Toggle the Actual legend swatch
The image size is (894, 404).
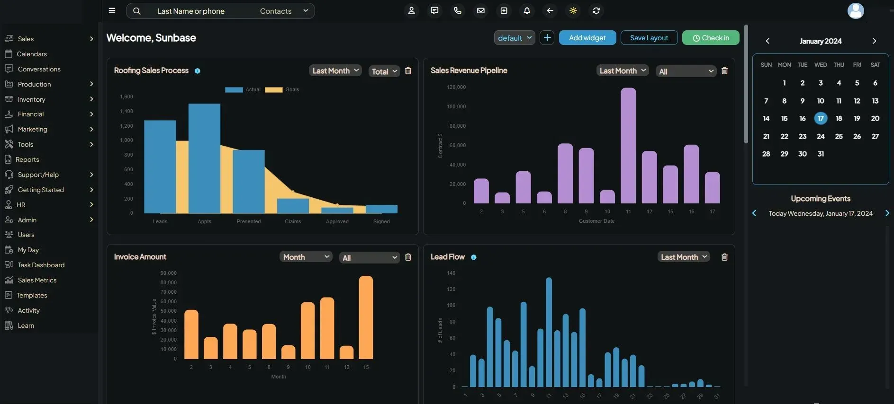click(x=234, y=89)
